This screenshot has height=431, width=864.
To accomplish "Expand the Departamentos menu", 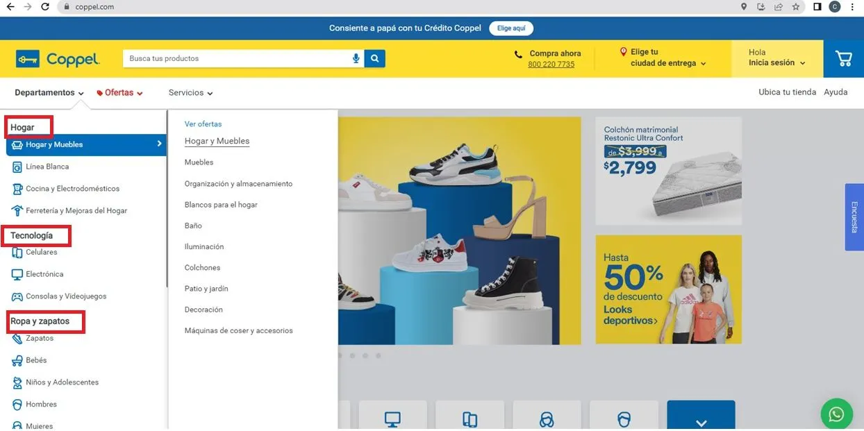I will pos(49,93).
